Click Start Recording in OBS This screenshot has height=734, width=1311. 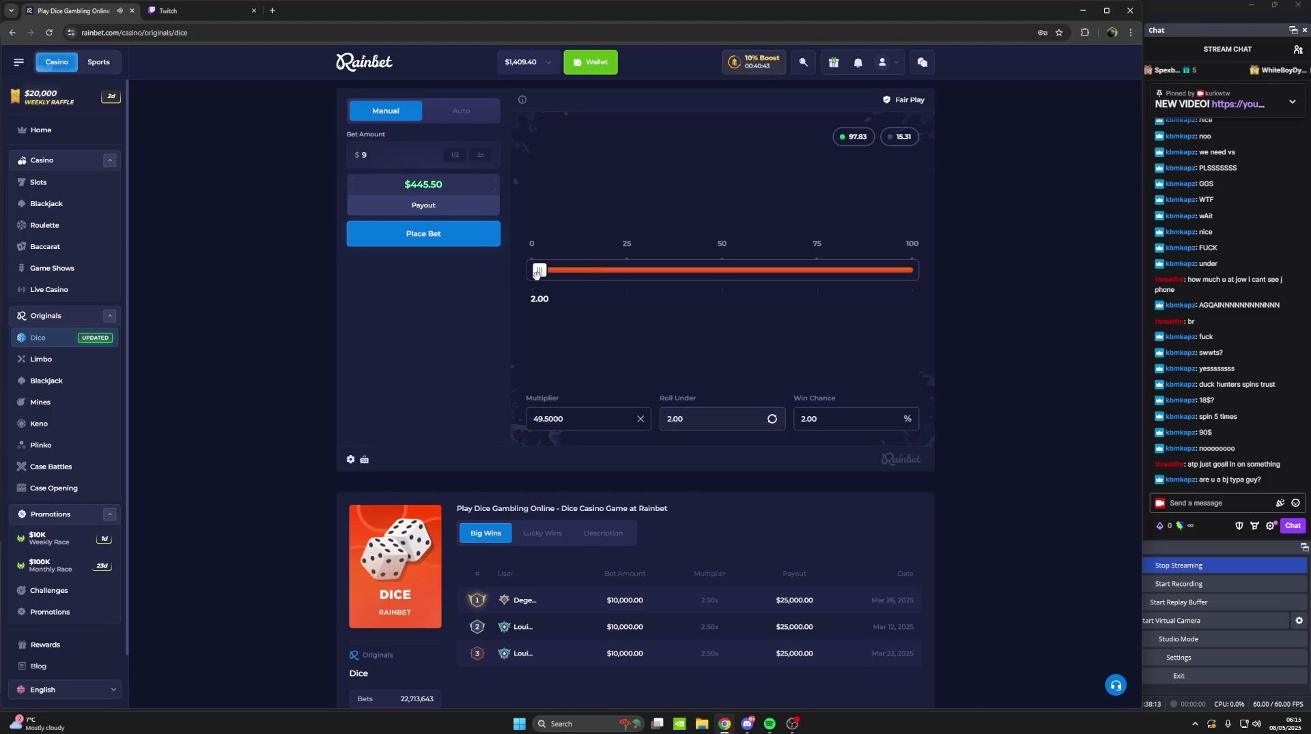[1224, 584]
